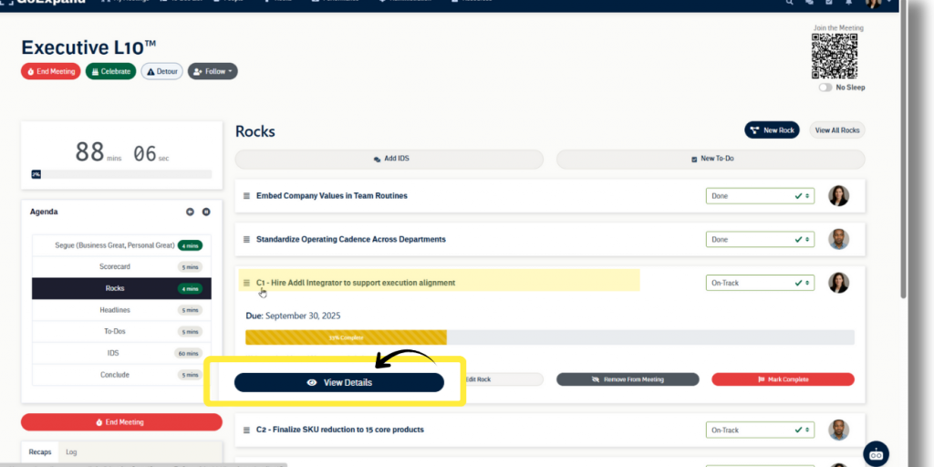Click the next agenda section arrow icon
This screenshot has width=934, height=467.
[x=206, y=212]
